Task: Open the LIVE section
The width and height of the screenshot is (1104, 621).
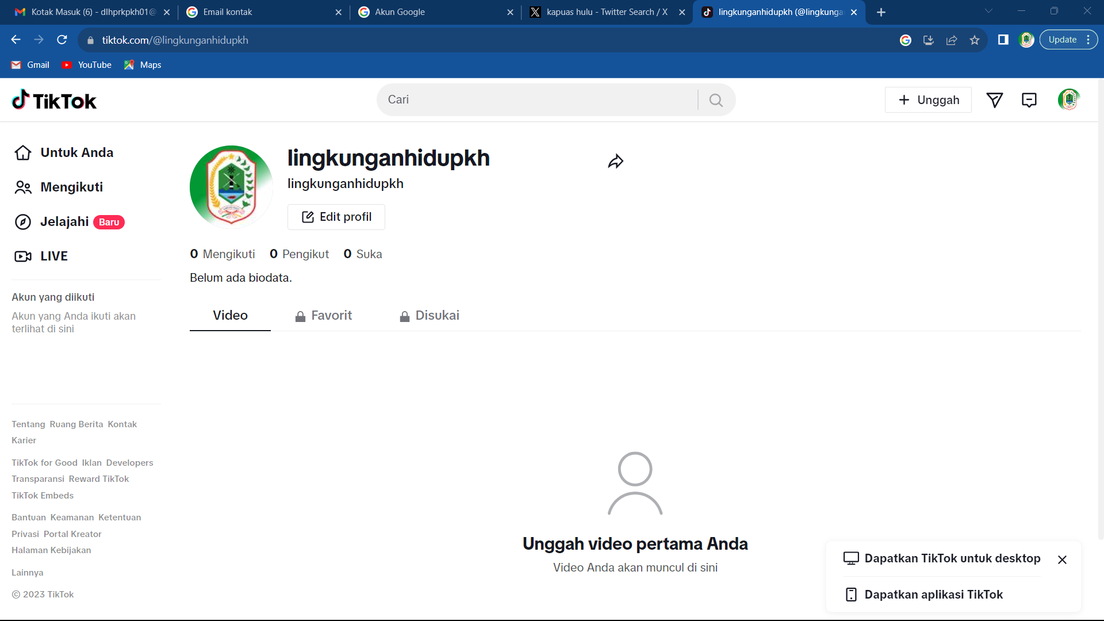Action: pyautogui.click(x=40, y=256)
